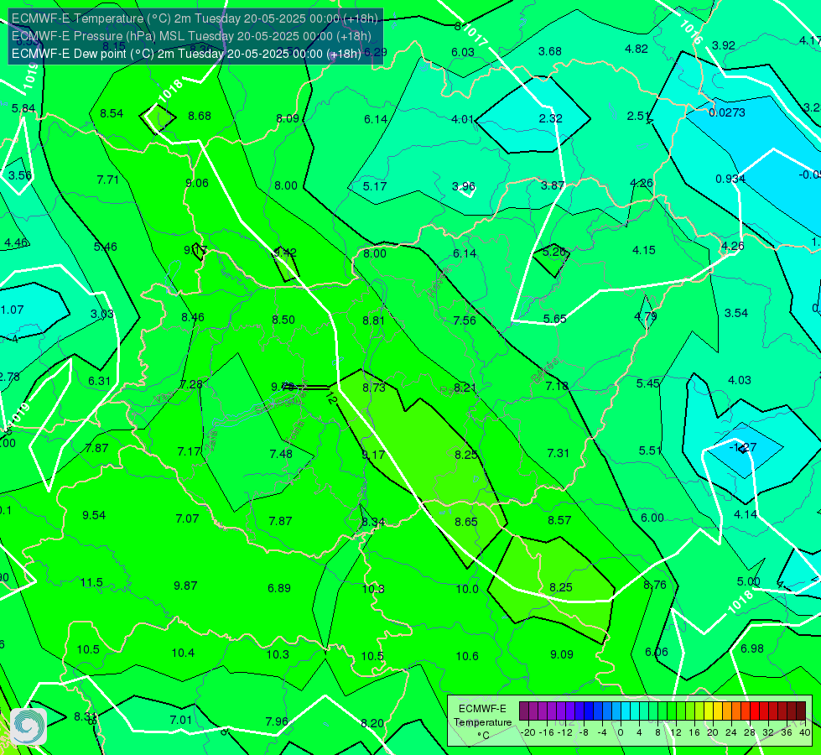Click the weather service spiral logo icon
Screen dimensions: 821x755
(x=29, y=726)
